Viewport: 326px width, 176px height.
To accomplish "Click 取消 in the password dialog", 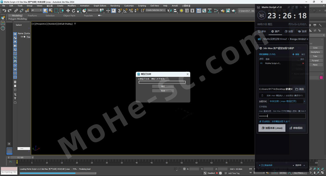I will pyautogui.click(x=163, y=91).
